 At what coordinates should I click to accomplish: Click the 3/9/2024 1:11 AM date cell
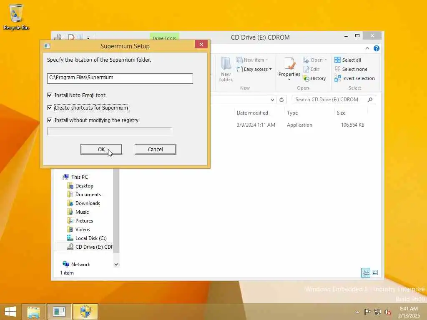click(256, 125)
